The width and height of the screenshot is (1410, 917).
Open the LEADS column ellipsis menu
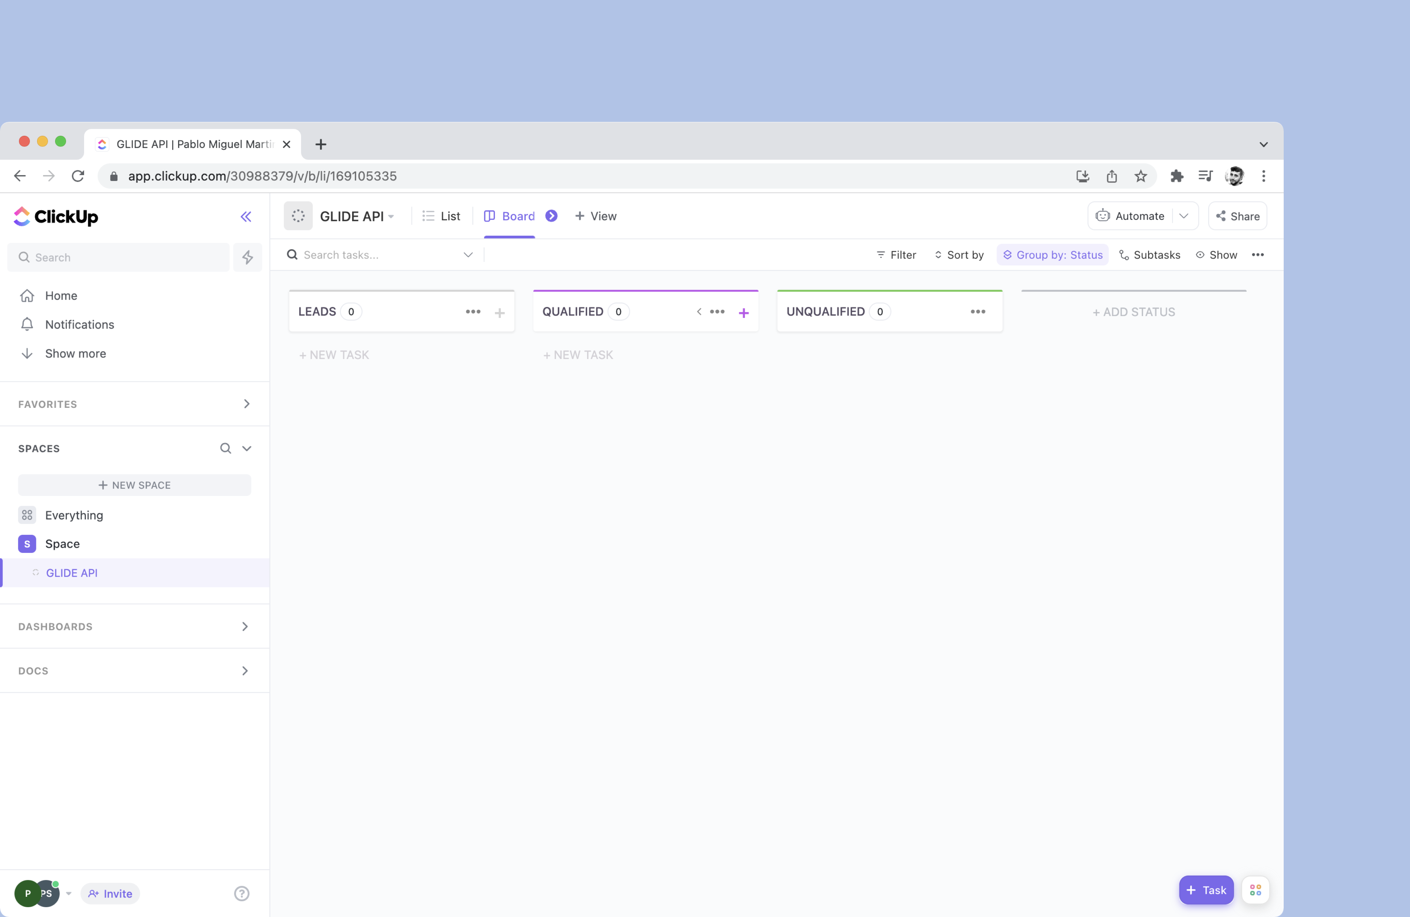[x=473, y=312]
